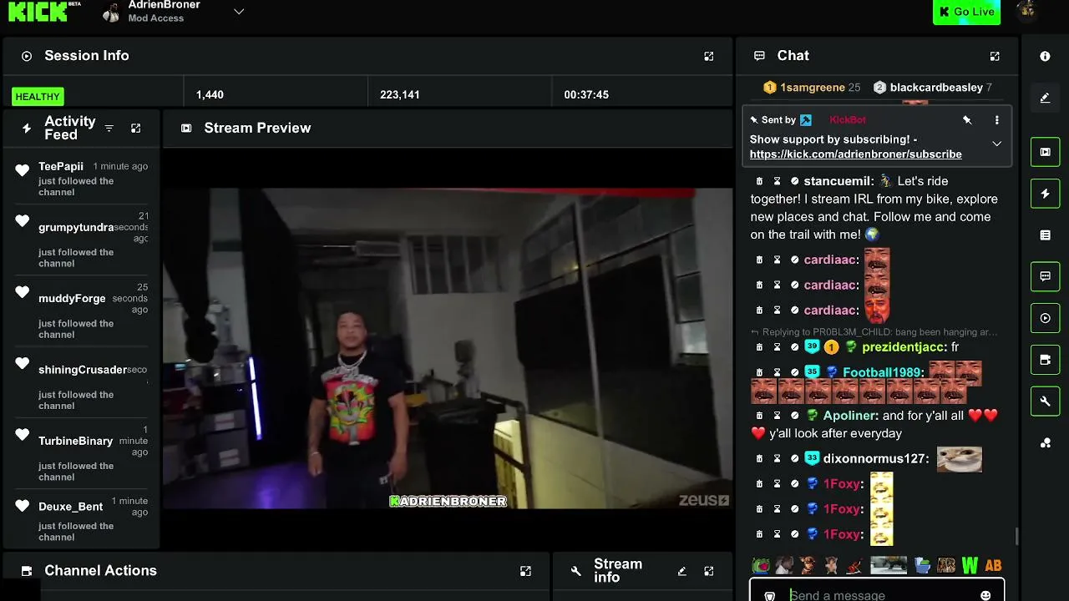This screenshot has width=1069, height=601.
Task: Open the emoji picker smiley
Action: (985, 595)
